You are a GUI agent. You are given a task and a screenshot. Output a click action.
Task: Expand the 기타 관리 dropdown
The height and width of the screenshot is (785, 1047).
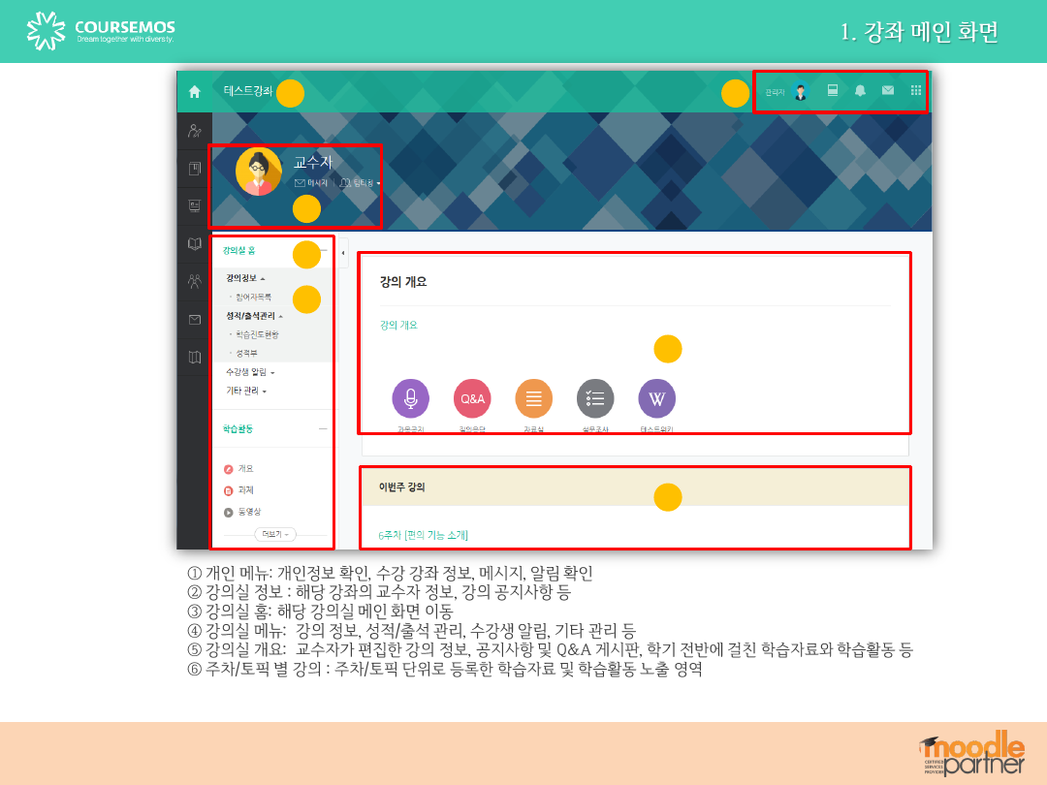pyautogui.click(x=245, y=392)
